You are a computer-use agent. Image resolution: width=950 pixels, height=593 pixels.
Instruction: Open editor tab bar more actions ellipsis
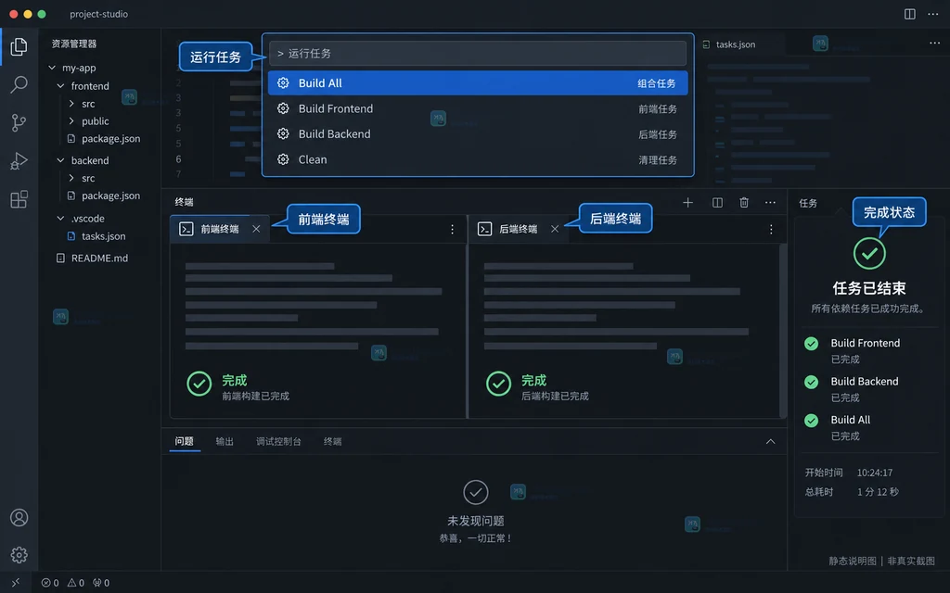[x=935, y=44]
